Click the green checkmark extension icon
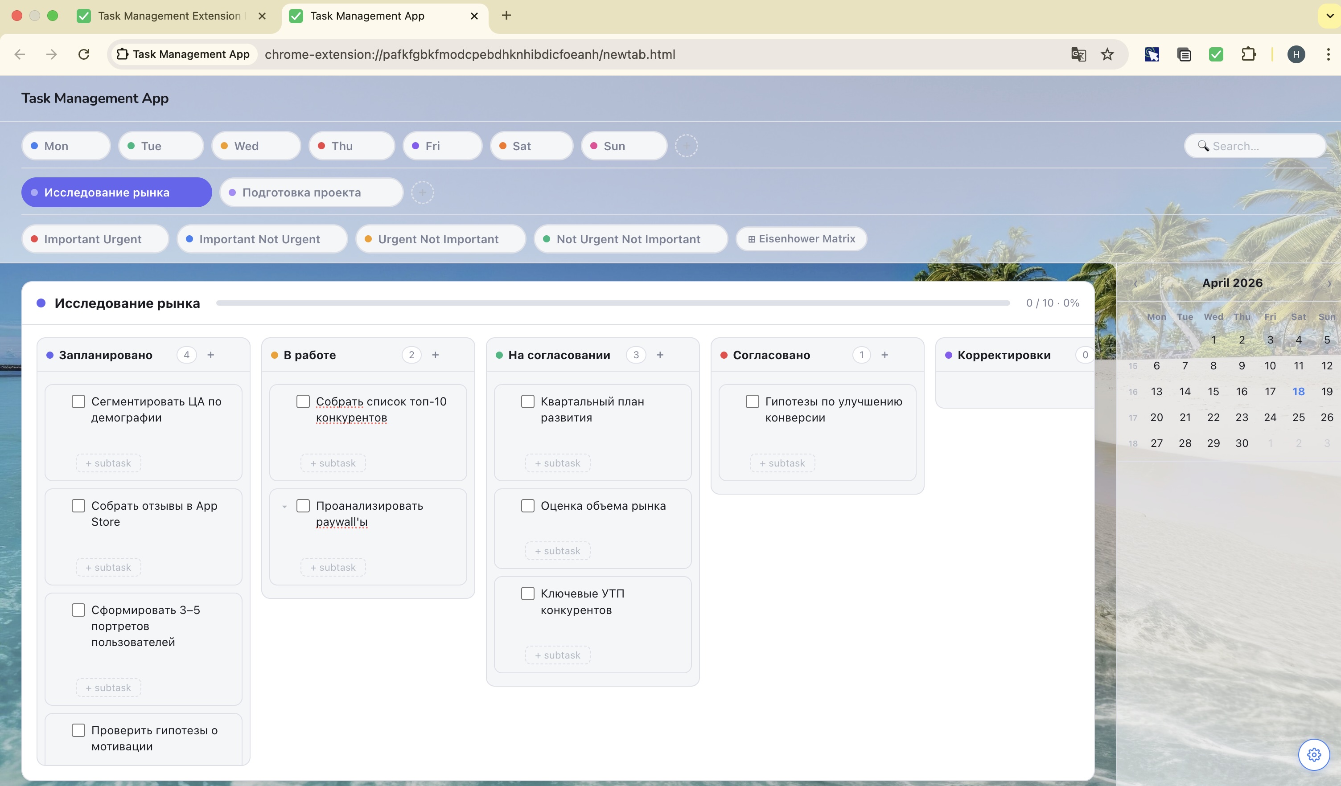 point(1215,54)
